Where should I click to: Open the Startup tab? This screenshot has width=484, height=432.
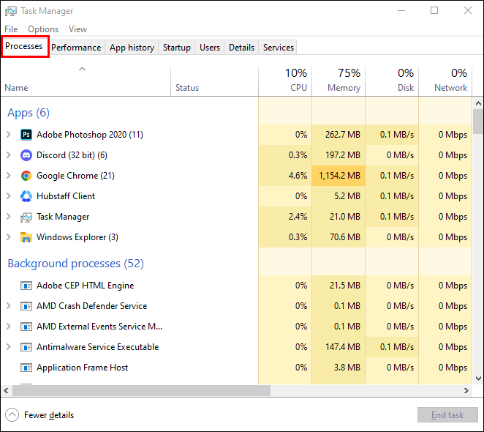click(x=176, y=48)
